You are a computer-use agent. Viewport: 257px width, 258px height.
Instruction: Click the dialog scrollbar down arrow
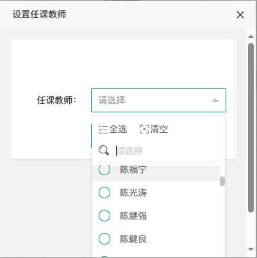pyautogui.click(x=251, y=249)
